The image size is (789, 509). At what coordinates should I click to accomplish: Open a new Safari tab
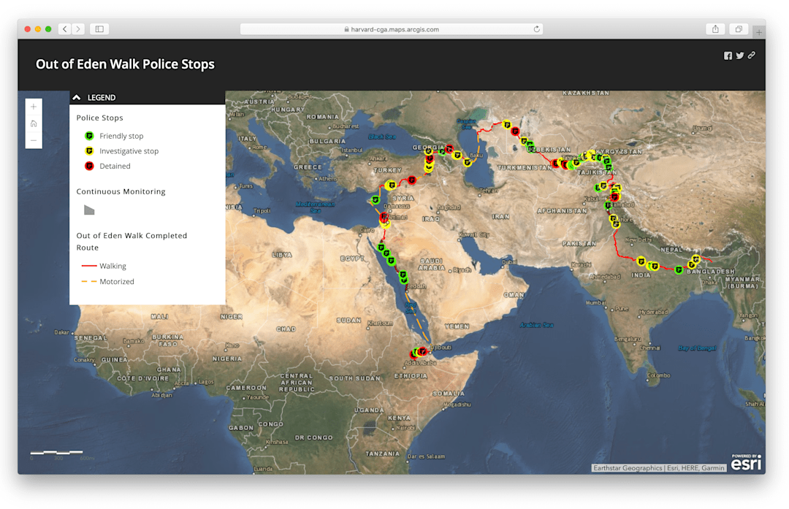759,31
